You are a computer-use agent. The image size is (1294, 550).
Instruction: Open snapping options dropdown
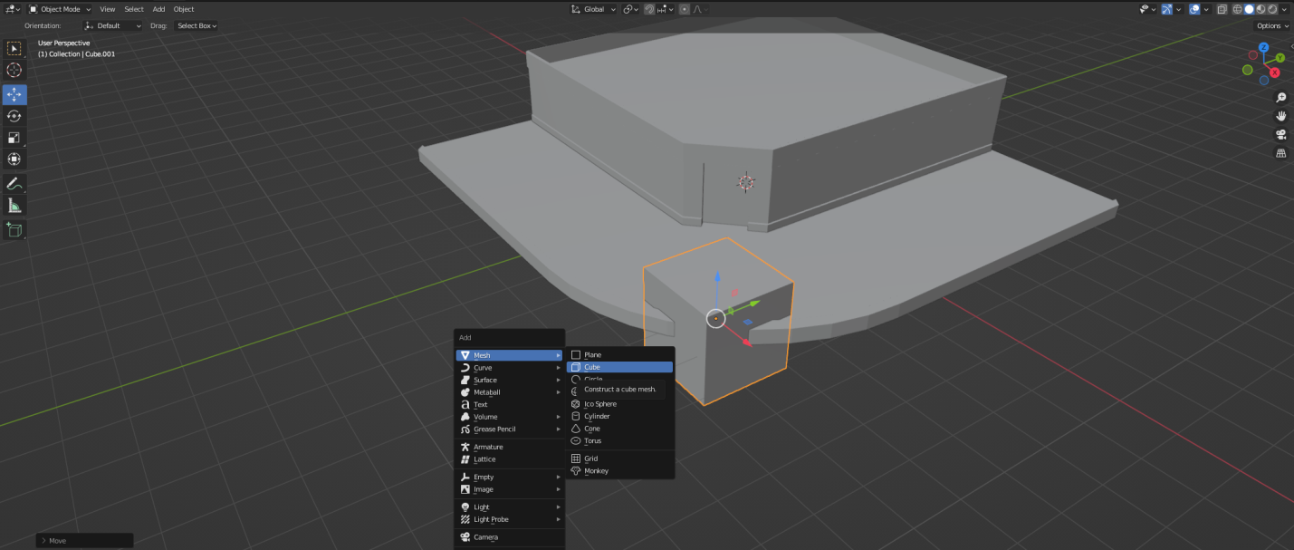(665, 9)
